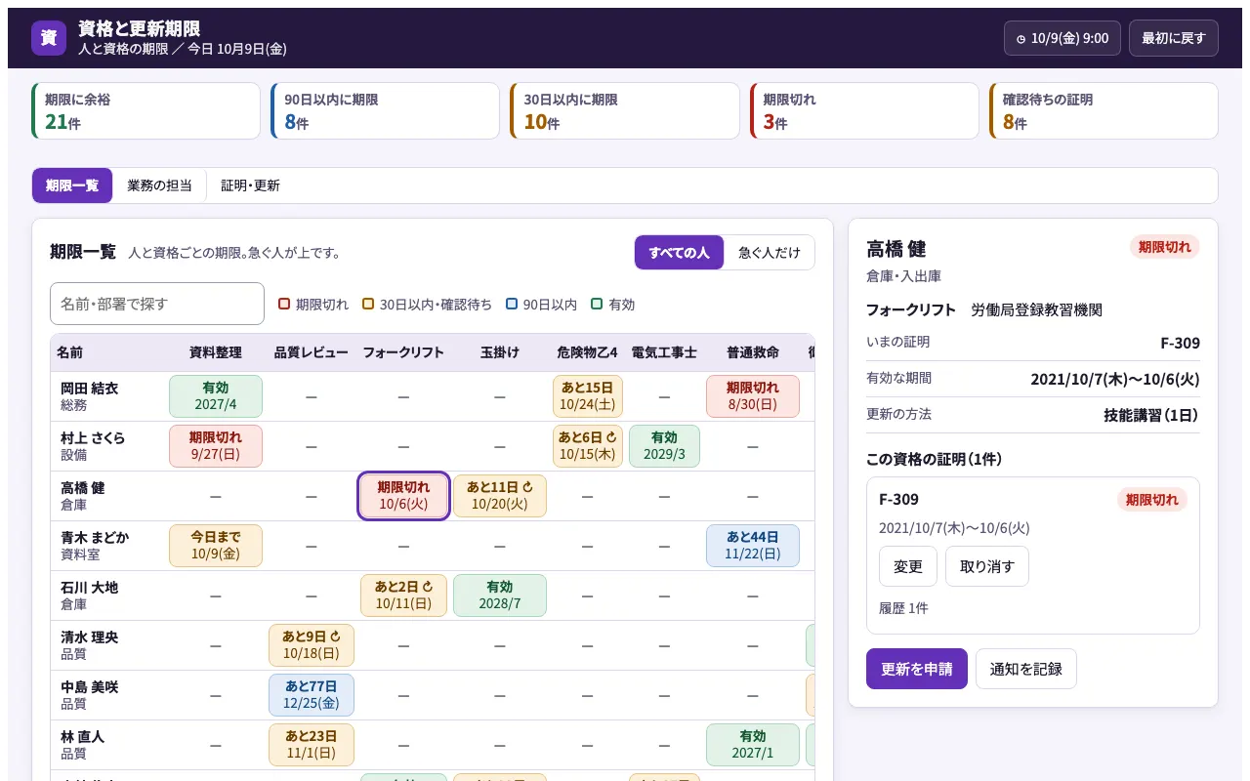1250x781 pixels.
Task: Open 村上 さくら's 有効 2029/3 cell
Action: [x=664, y=446]
